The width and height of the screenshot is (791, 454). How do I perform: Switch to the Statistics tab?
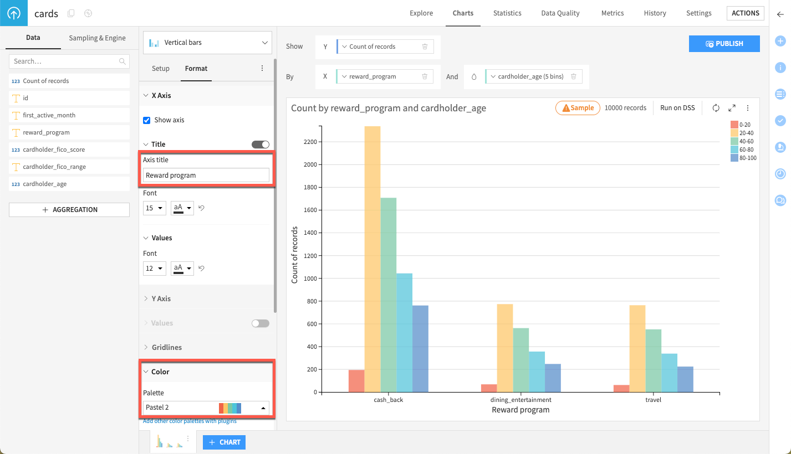507,13
